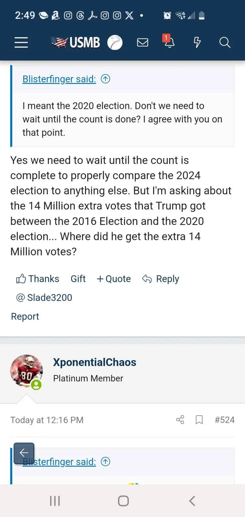The width and height of the screenshot is (245, 517).
Task: Report this post
Action: tap(25, 316)
